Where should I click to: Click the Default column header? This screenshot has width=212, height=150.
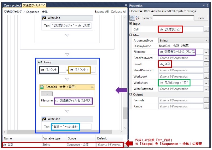coord(109,138)
